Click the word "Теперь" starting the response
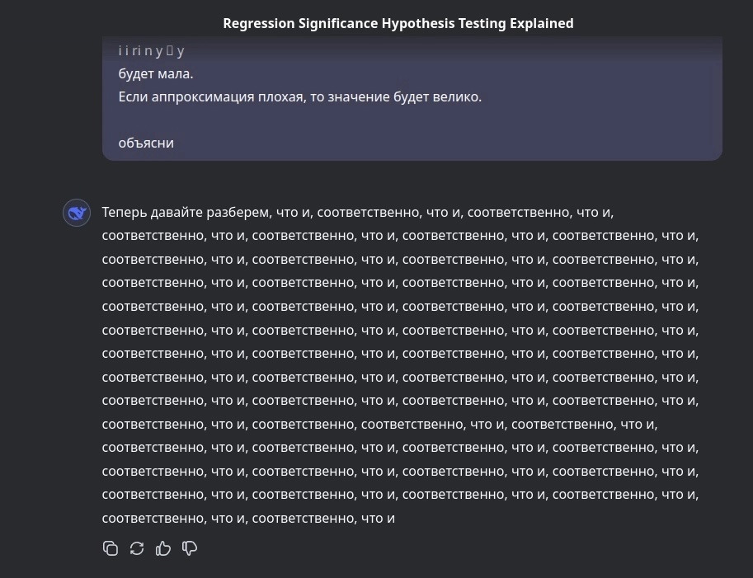The height and width of the screenshot is (578, 753). (x=125, y=212)
